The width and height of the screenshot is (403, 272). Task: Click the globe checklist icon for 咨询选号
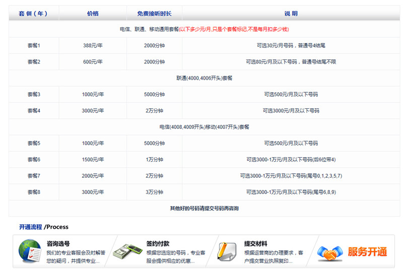(30, 251)
